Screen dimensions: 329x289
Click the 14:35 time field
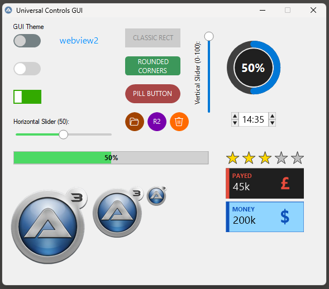(254, 119)
